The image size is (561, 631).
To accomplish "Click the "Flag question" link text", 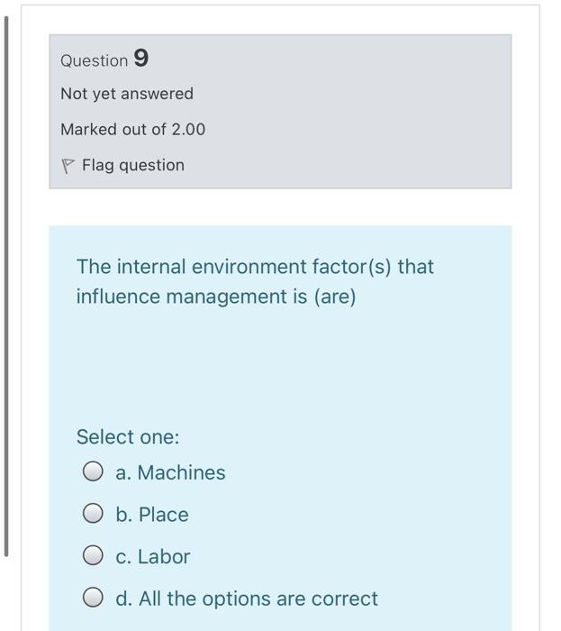I will pyautogui.click(x=132, y=165).
